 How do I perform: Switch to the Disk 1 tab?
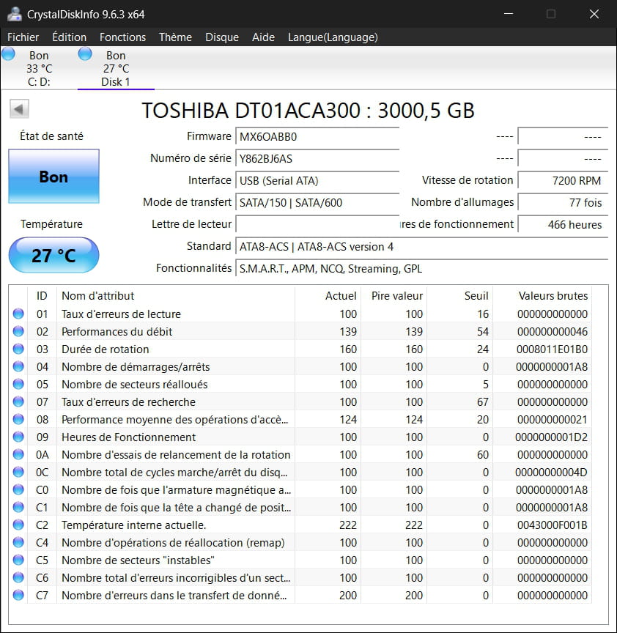[x=116, y=69]
